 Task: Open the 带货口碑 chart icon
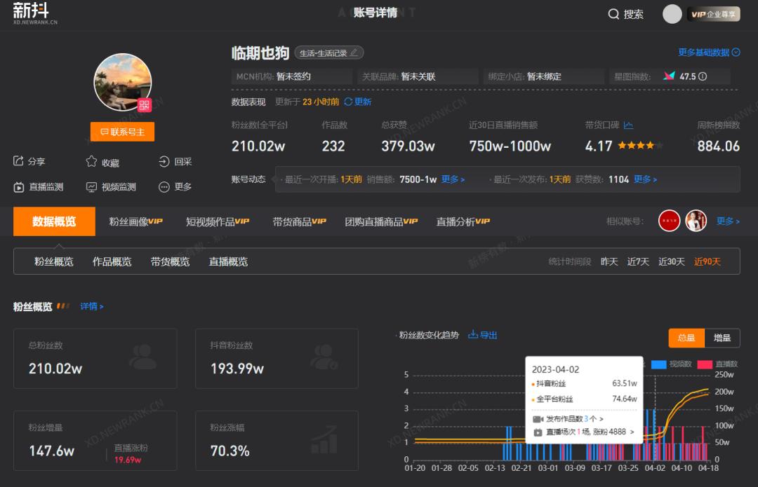[628, 125]
